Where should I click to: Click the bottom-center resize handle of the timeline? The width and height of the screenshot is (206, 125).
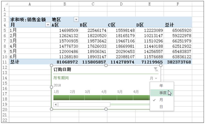pos(106,109)
